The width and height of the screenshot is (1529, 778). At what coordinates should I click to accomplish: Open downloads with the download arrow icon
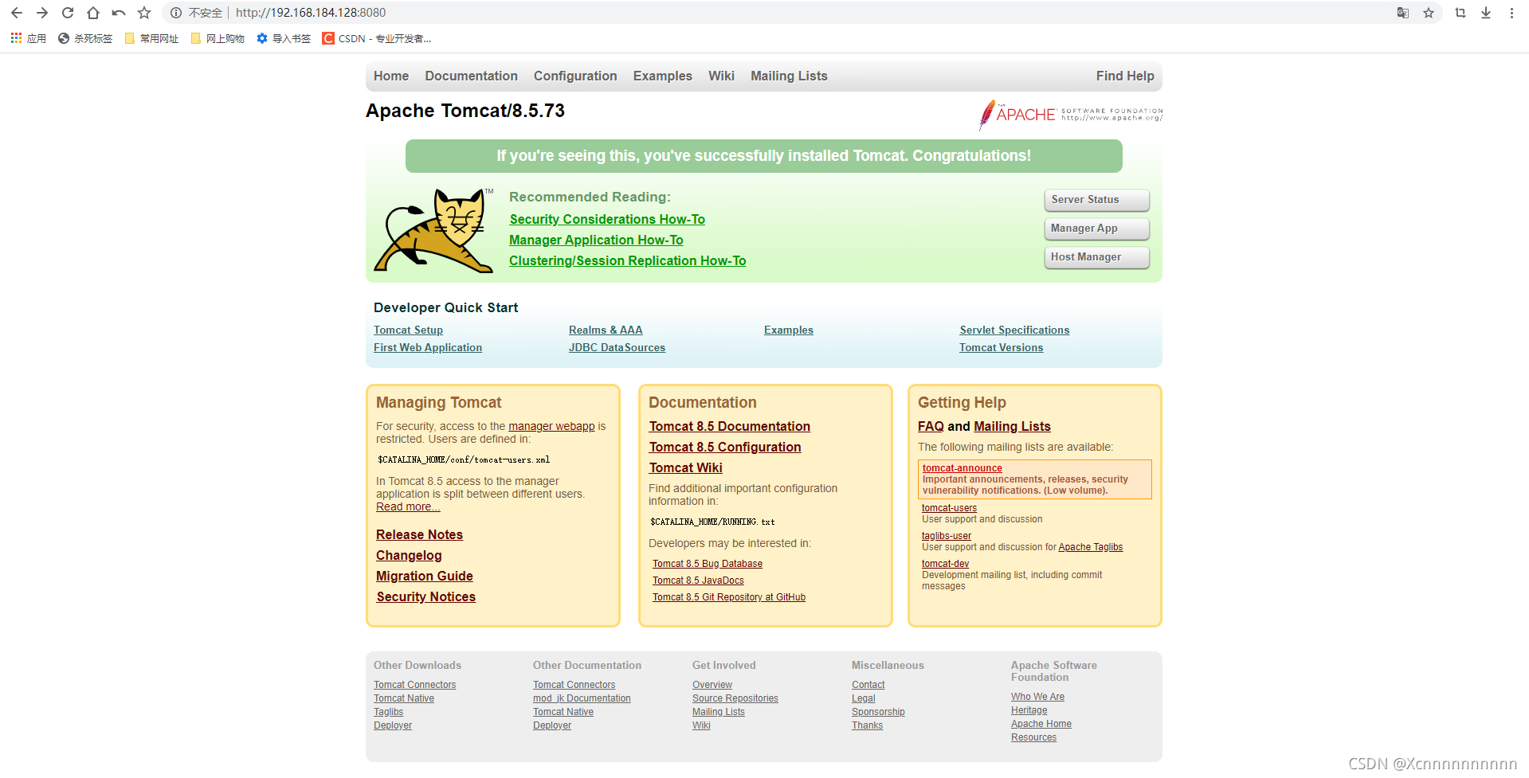point(1486,13)
